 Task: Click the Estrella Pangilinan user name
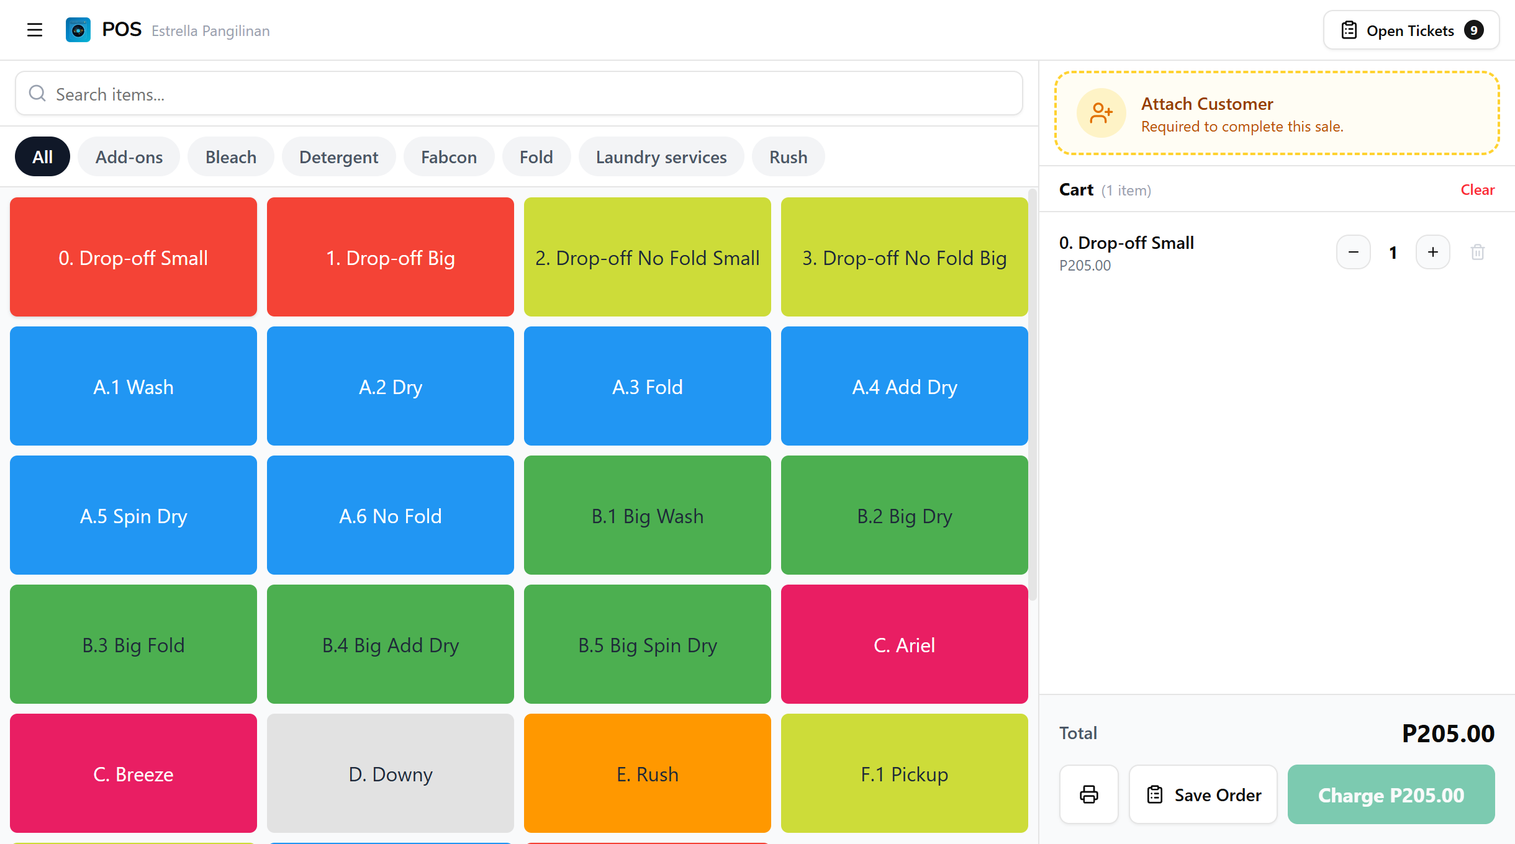[x=210, y=31]
